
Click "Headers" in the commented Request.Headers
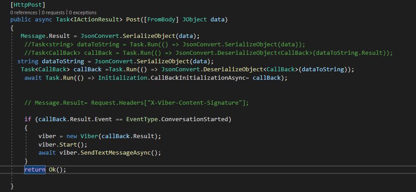pyautogui.click(x=131, y=102)
